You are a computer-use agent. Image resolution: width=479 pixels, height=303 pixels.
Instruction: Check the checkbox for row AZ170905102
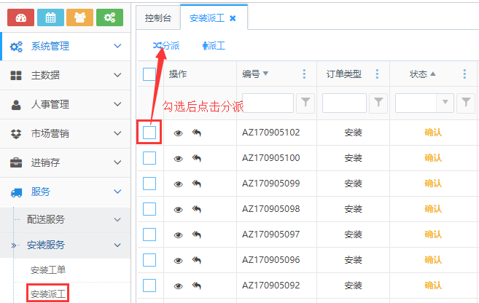pos(149,133)
